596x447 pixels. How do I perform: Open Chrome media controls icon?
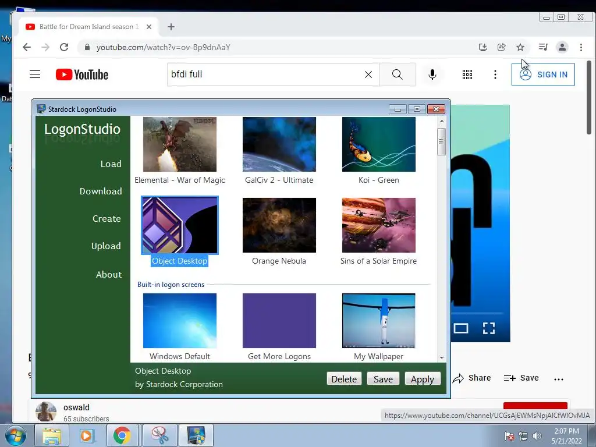pos(543,47)
